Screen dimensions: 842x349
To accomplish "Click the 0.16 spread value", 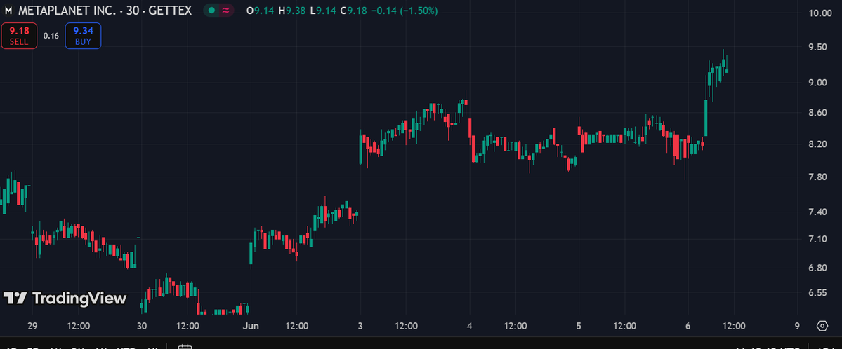I will 51,36.
